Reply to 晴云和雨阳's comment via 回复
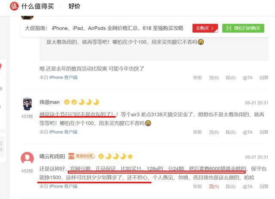275x199 pixels. [x=264, y=187]
